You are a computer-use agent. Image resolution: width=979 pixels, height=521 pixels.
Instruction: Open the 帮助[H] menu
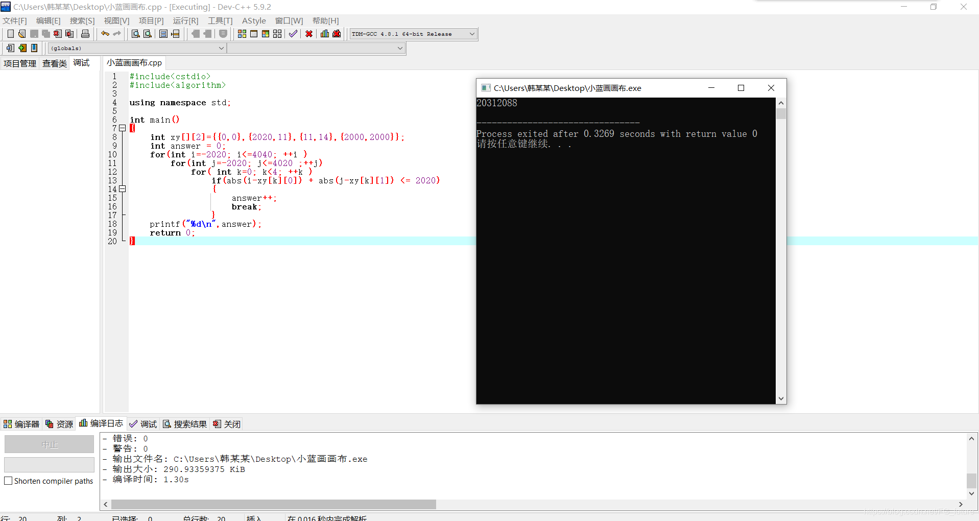pyautogui.click(x=326, y=20)
